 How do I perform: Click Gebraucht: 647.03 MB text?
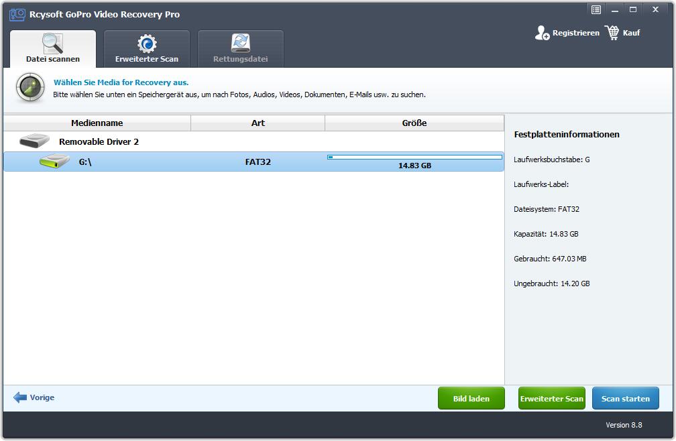pyautogui.click(x=550, y=259)
